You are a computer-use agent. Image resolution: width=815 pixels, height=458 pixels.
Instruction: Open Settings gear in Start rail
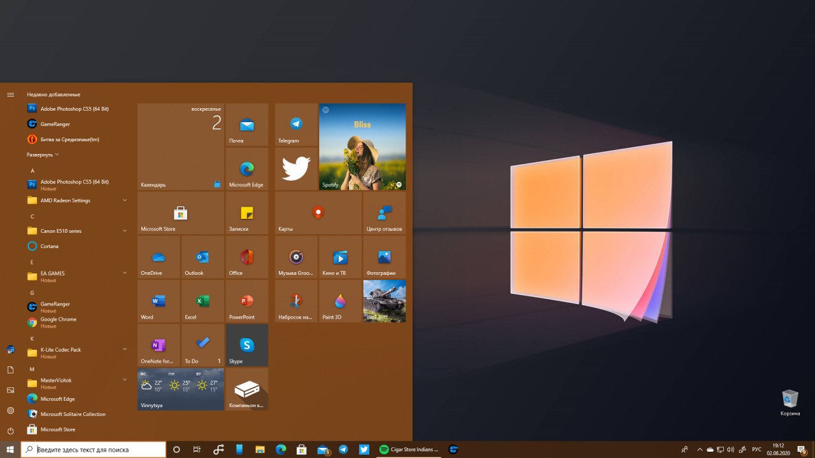(x=10, y=410)
